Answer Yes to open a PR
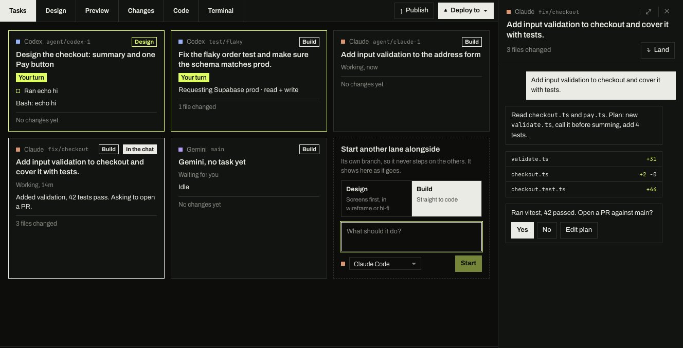 click(x=523, y=230)
